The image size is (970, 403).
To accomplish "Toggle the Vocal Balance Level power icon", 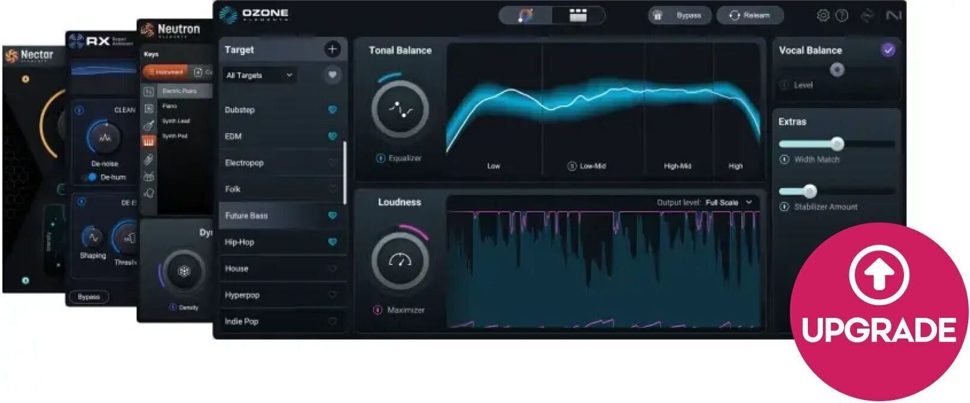I will tap(784, 85).
